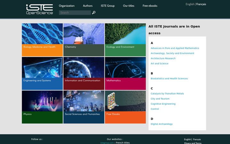Open the ISTE Group menu
230x144 pixels.
108,6
